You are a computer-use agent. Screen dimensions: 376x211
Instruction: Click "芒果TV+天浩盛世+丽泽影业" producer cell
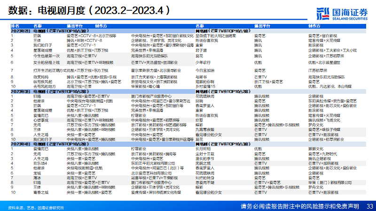(155, 62)
